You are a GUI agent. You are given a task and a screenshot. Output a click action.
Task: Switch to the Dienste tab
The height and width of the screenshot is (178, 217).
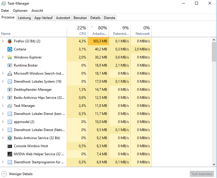[109, 18]
